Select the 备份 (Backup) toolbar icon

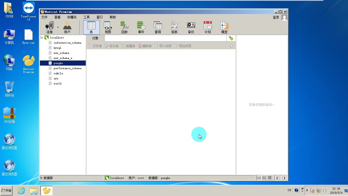191,28
